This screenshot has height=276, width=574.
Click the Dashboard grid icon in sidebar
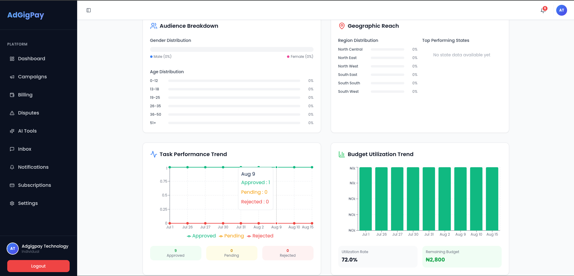pos(12,59)
